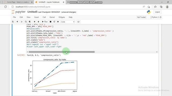Image resolution: width=172 pixels, height=96 pixels.
Task: Click code cell scrollbar left arrow
Action: [27, 52]
